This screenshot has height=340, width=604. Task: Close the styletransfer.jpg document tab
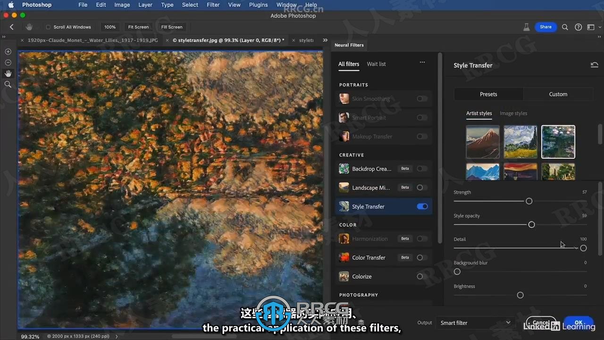(x=168, y=41)
